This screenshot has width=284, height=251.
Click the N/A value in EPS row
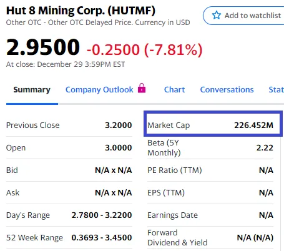tap(266, 193)
